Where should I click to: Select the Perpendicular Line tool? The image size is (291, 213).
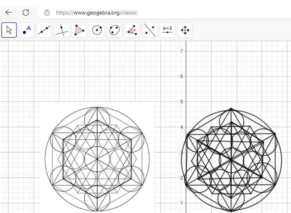tap(62, 30)
